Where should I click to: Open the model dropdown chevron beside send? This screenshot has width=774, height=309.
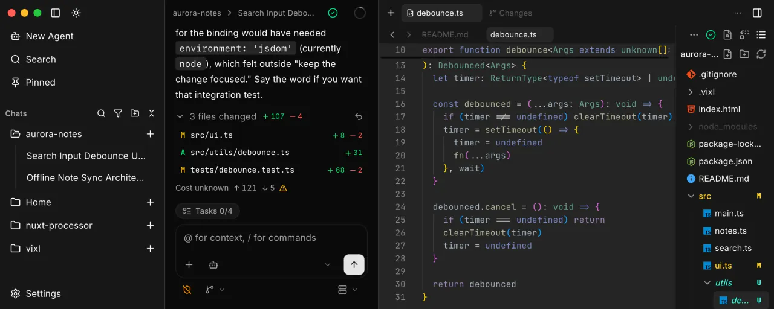pyautogui.click(x=328, y=264)
